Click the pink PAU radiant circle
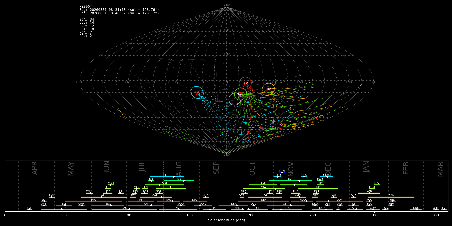The height and width of the screenshot is (226, 452). (x=235, y=99)
